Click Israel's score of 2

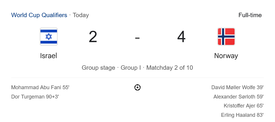click(x=93, y=37)
